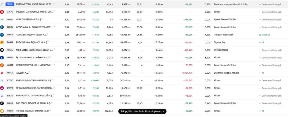Screen dimensions: 300x117
Task: Open EGE PROFİL TİCARET VE SANAYİ link
Action: [x=33, y=103]
